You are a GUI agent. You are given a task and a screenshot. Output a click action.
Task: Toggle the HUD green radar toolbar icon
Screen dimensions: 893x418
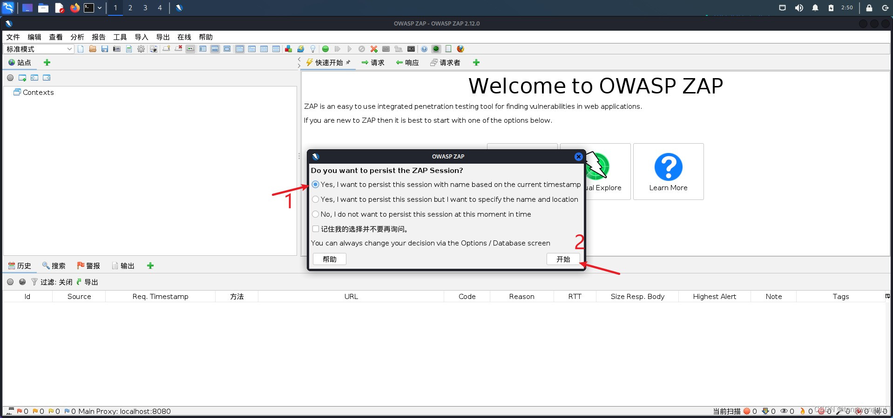436,49
